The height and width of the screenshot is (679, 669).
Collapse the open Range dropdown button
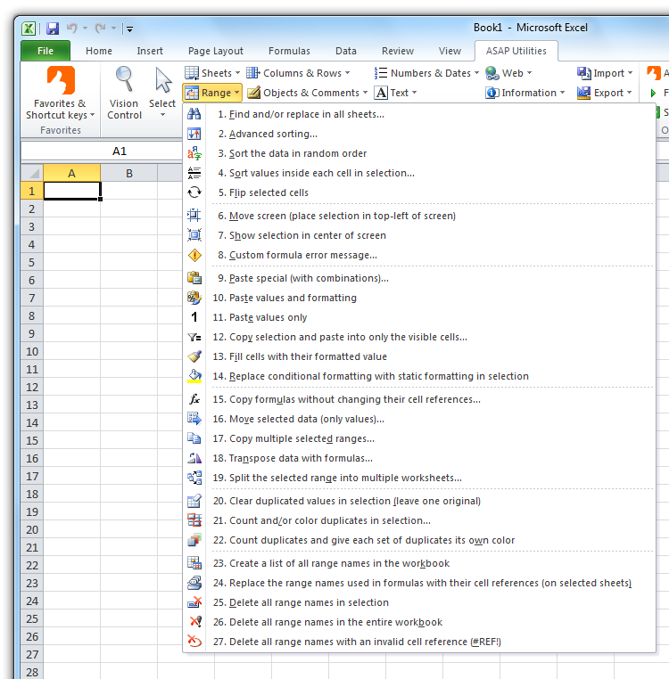[x=212, y=93]
